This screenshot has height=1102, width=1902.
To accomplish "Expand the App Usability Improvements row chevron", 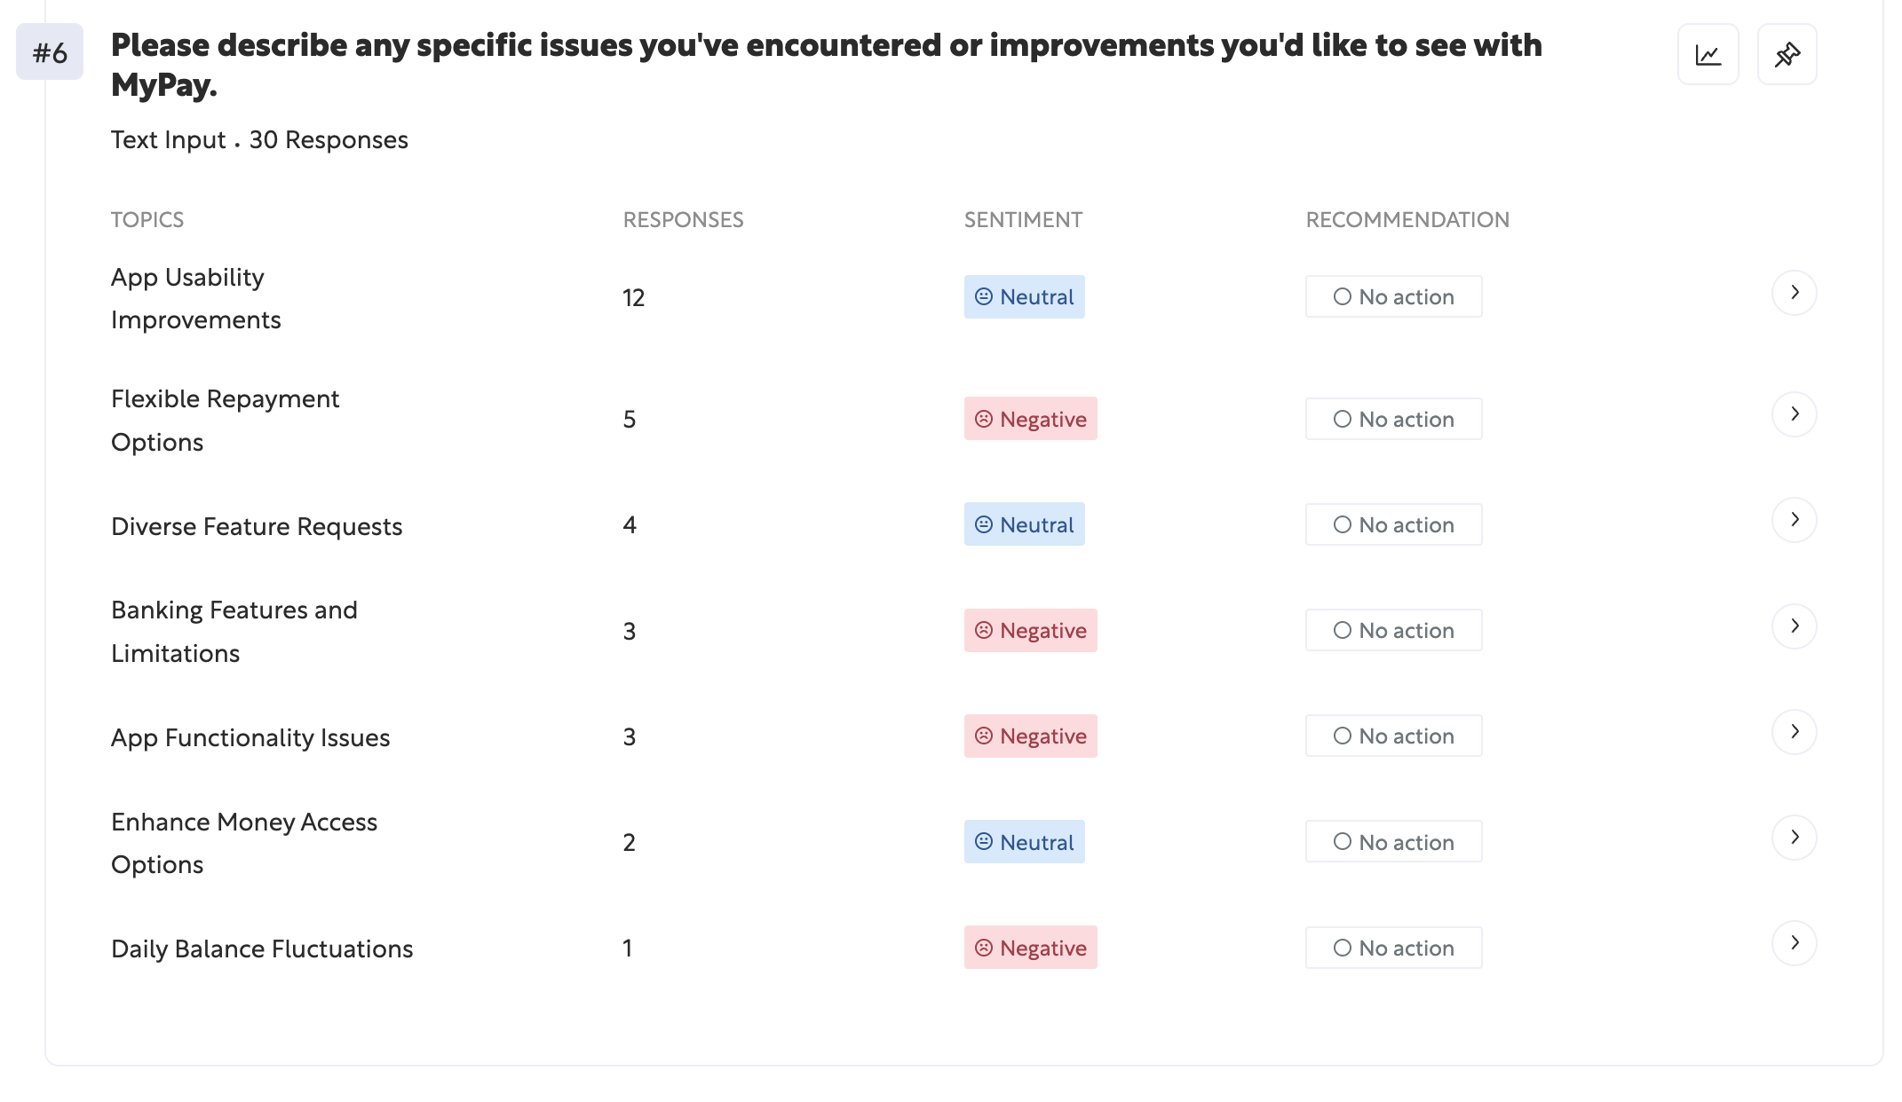I will [x=1794, y=293].
